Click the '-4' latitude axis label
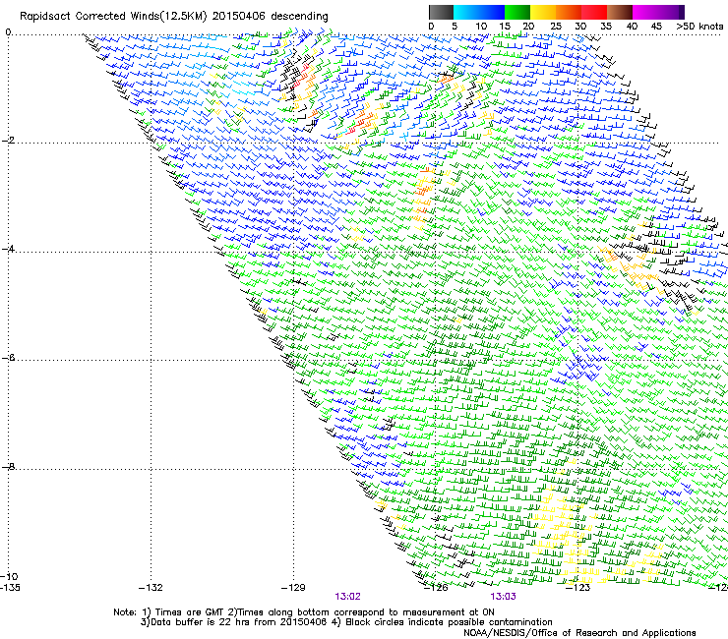The image size is (728, 639). (8, 249)
